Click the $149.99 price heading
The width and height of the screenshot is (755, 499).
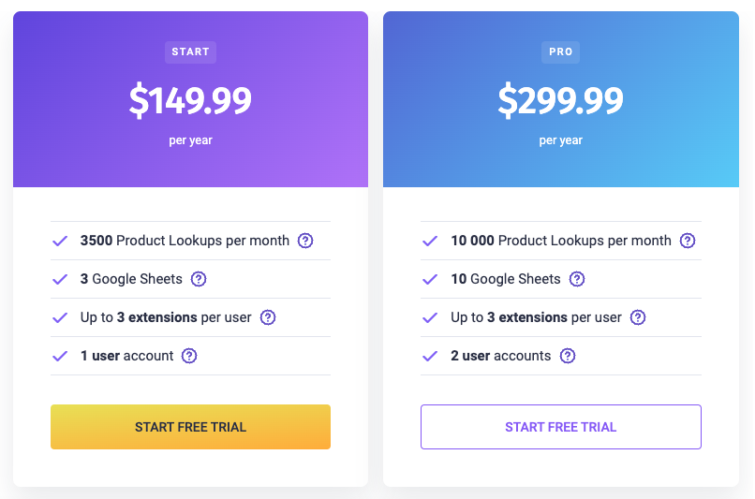click(190, 101)
